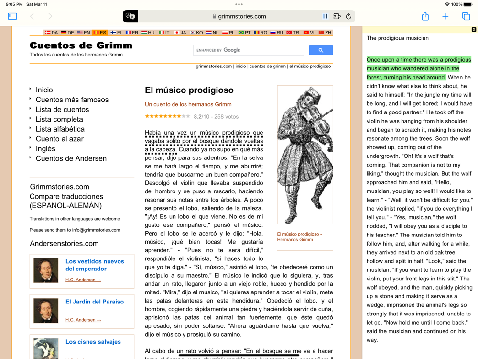Tap the translate icon in address bar
The height and width of the screenshot is (359, 478).
130,16
